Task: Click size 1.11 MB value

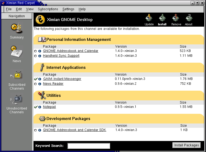Action: coord(186,56)
